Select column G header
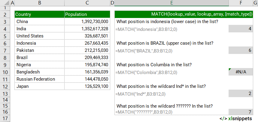This screenshot has width=258, height=122. tap(256, 3)
